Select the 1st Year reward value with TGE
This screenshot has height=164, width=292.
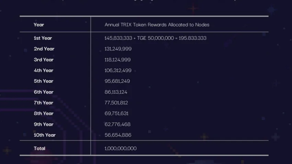coord(155,38)
